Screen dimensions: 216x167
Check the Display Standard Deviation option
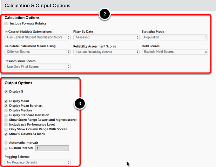click(6, 115)
